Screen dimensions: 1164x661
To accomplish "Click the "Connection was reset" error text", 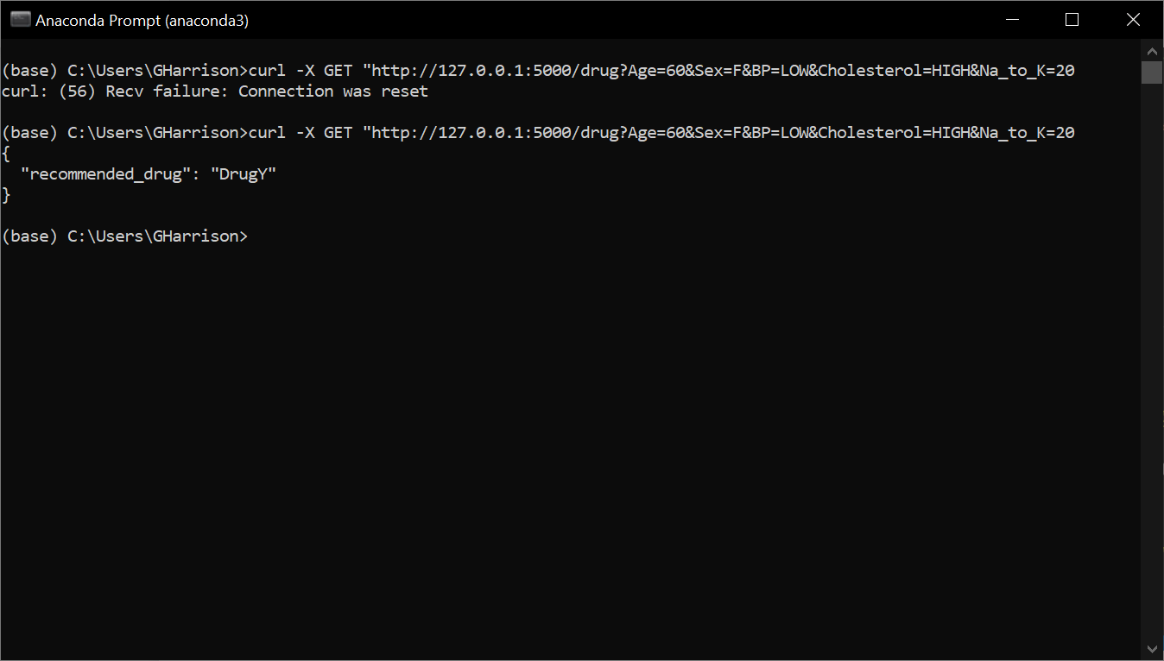I will point(333,91).
